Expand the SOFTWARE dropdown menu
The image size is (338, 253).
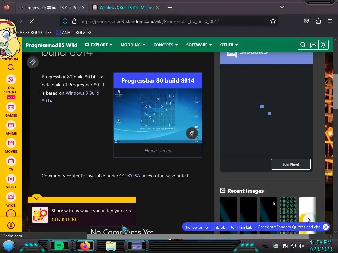pyautogui.click(x=199, y=45)
